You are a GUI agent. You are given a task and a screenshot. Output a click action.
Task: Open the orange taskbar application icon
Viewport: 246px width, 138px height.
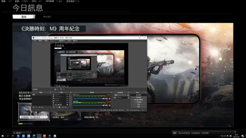[x=44, y=136]
